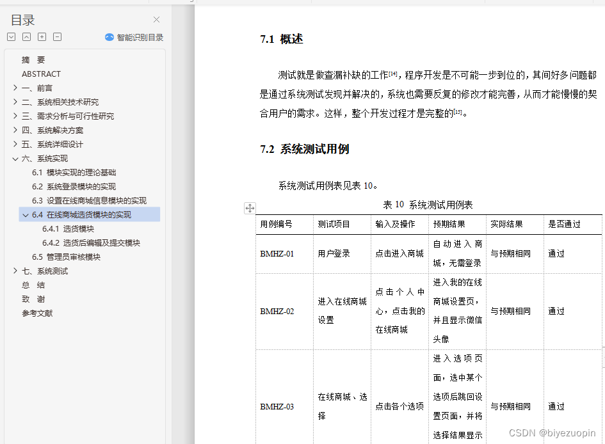Expand the 五、系统详细设计 chapter
This screenshot has width=605, height=444.
[x=15, y=144]
